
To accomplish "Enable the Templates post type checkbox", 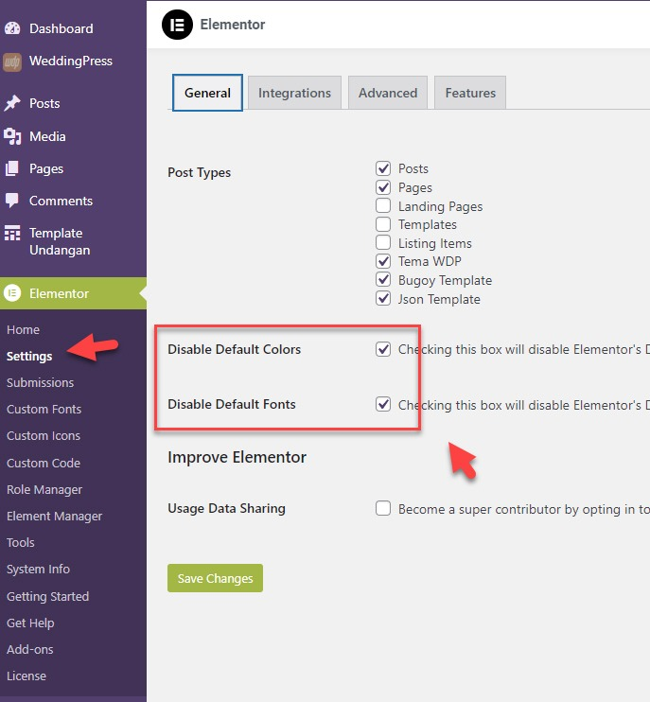I will pyautogui.click(x=383, y=224).
